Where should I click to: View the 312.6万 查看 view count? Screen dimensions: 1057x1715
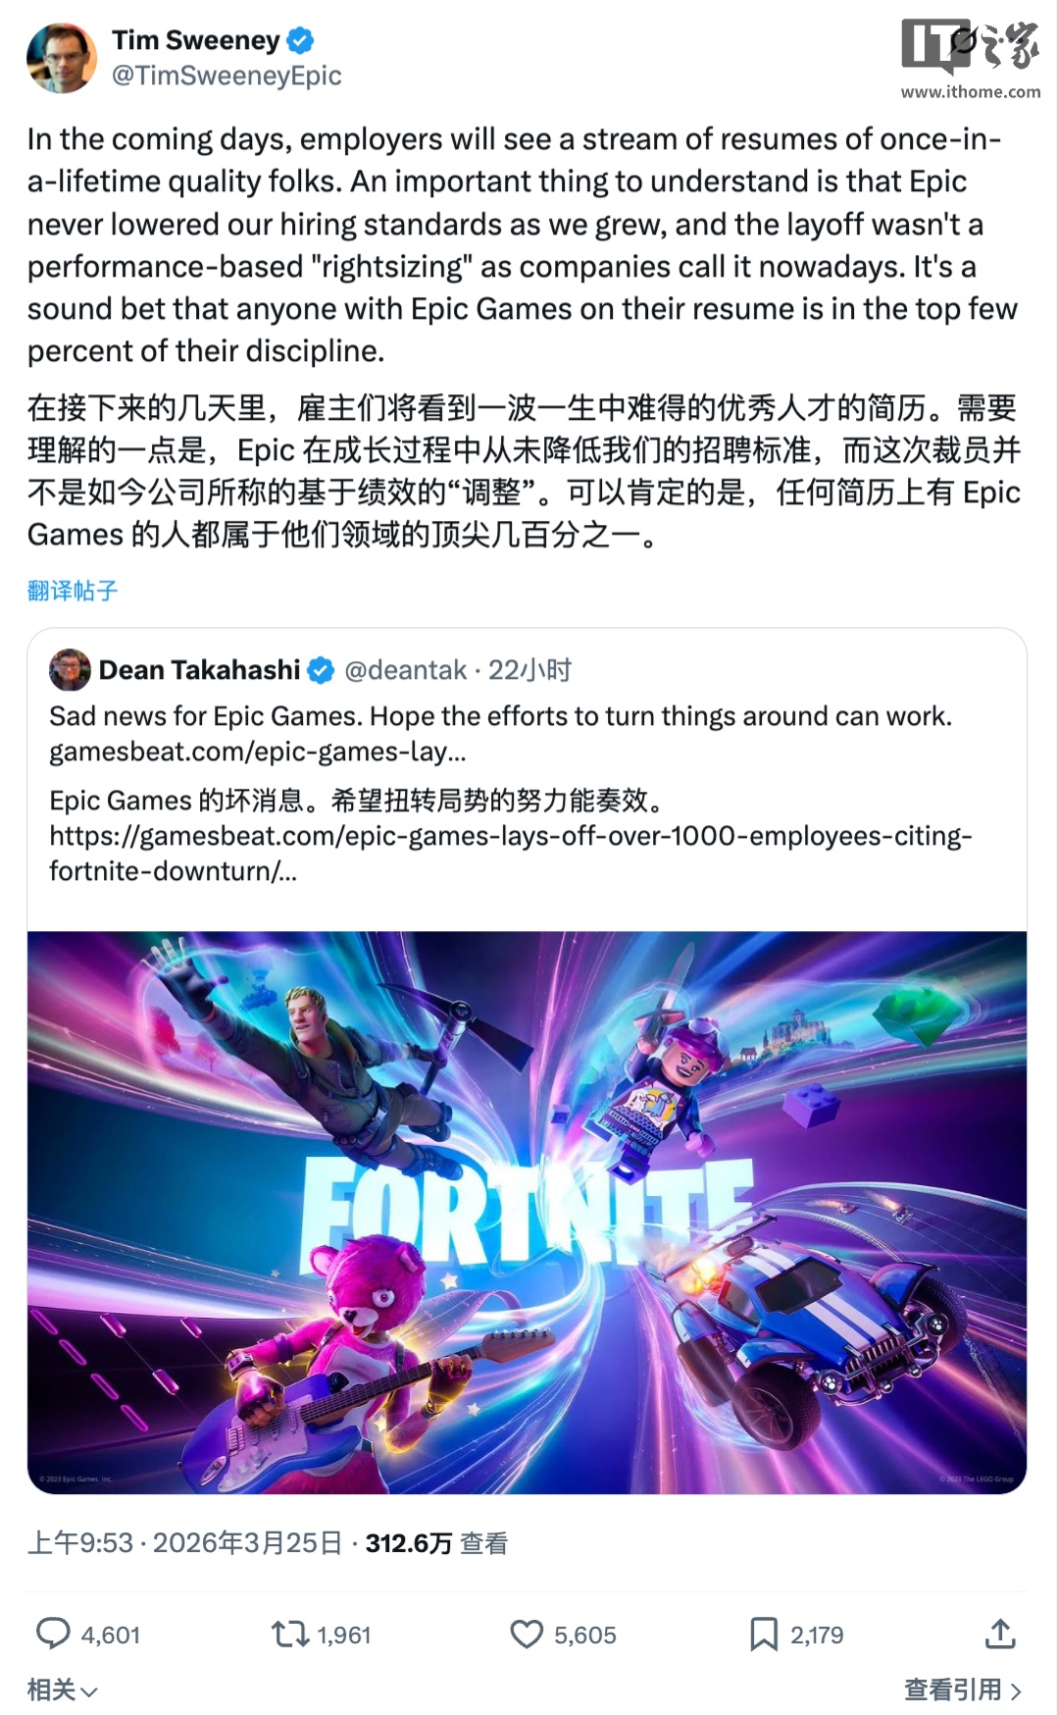[436, 1543]
